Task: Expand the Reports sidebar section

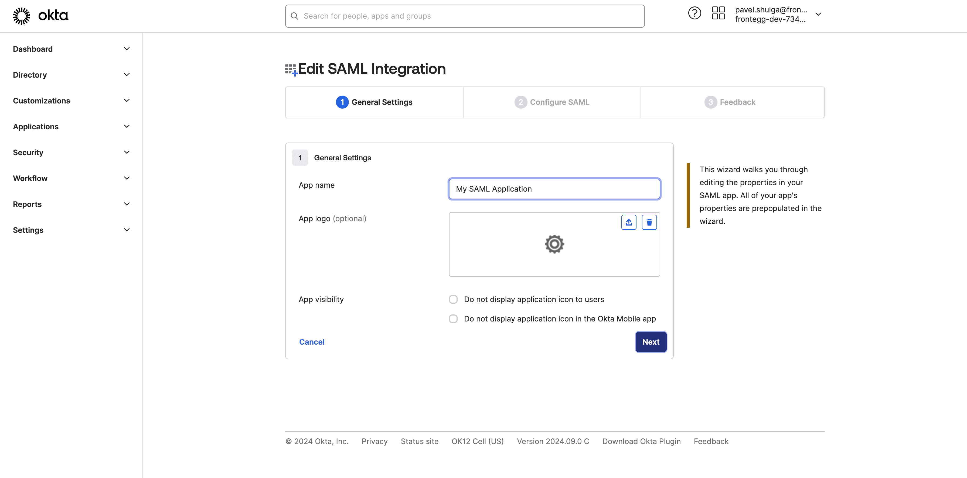Action: pos(71,204)
